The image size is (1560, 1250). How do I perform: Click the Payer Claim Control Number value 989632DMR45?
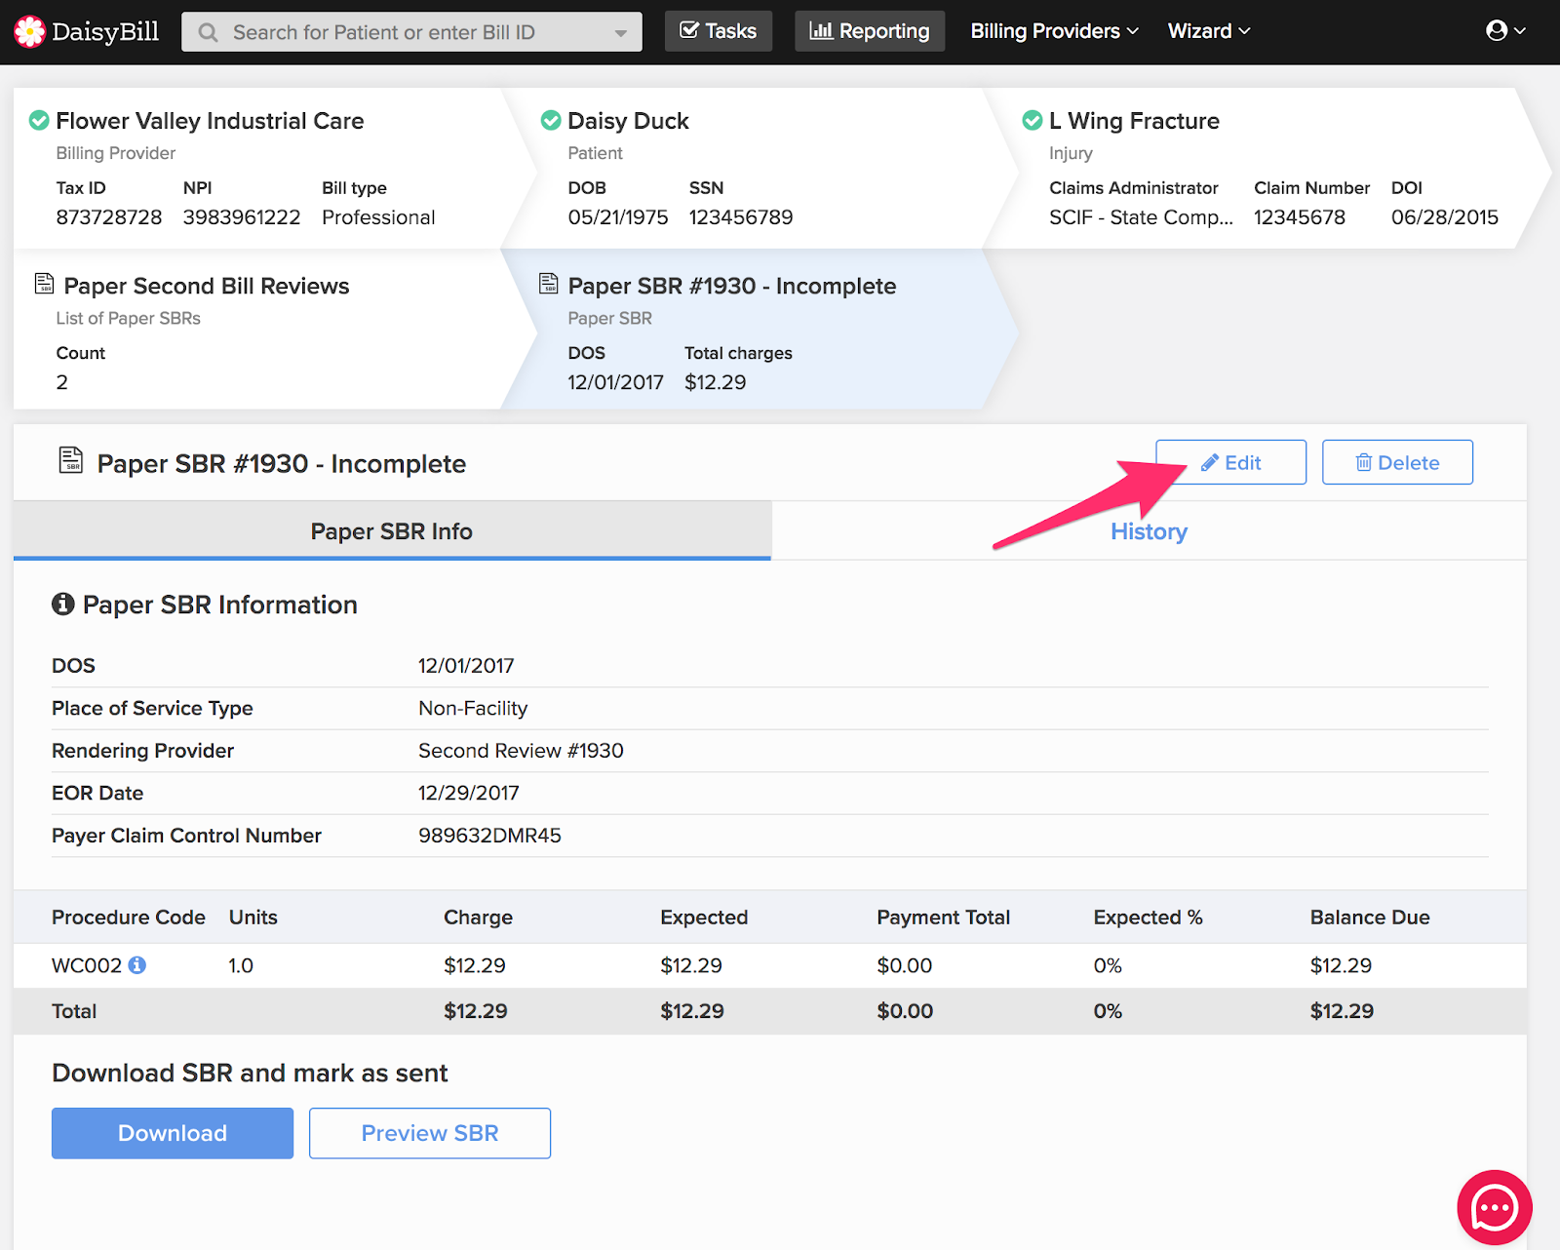(489, 836)
